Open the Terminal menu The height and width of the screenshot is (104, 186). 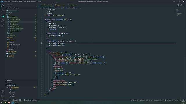(x=34, y=2)
